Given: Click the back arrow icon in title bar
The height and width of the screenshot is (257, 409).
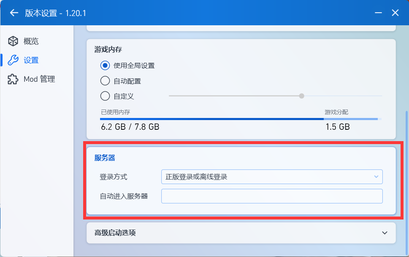Looking at the screenshot, I should pyautogui.click(x=14, y=13).
